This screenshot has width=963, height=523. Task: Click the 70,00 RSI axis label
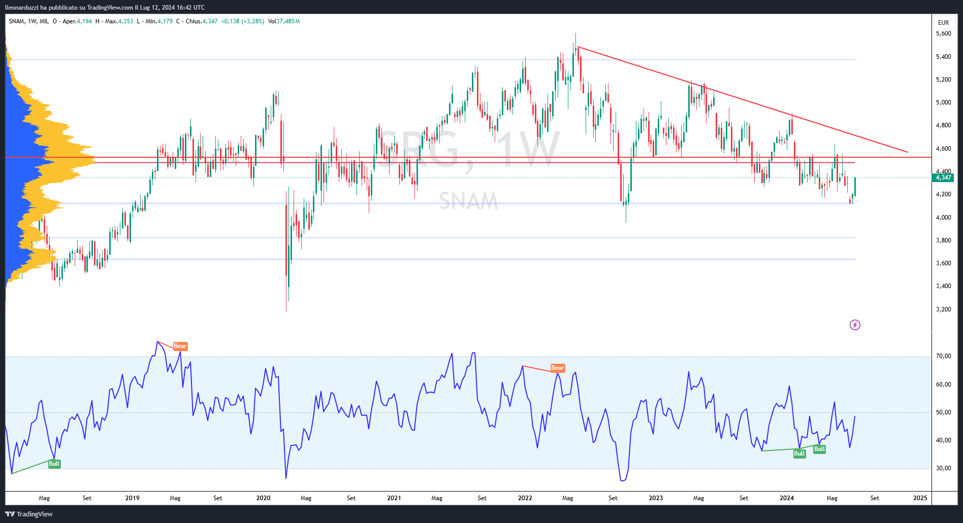[943, 356]
